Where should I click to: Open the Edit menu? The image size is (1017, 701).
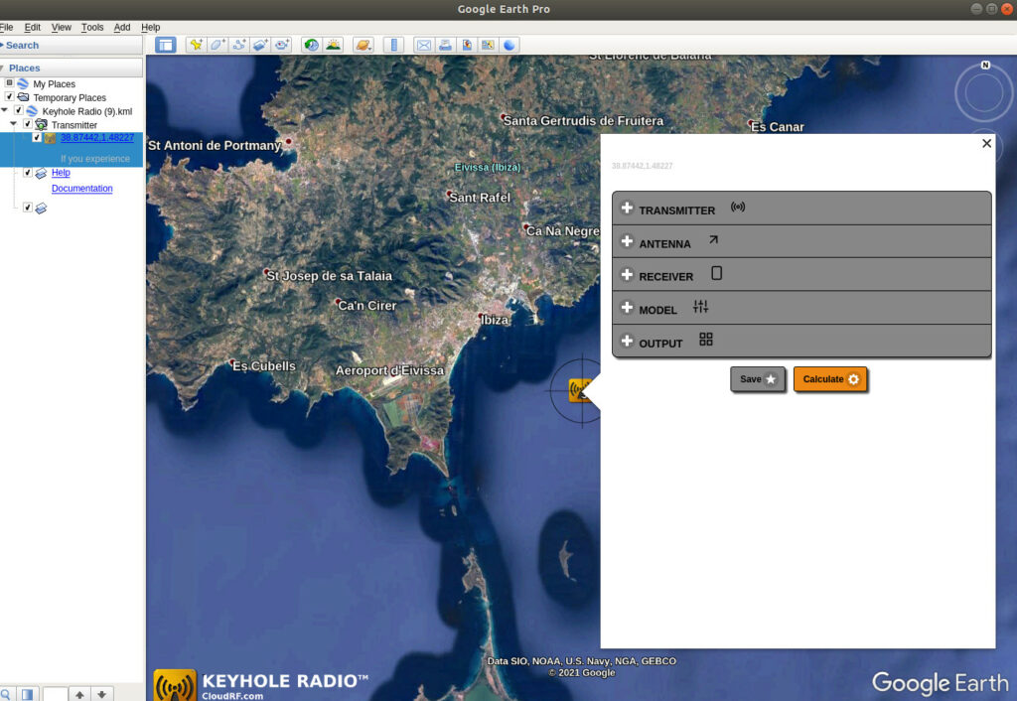33,27
